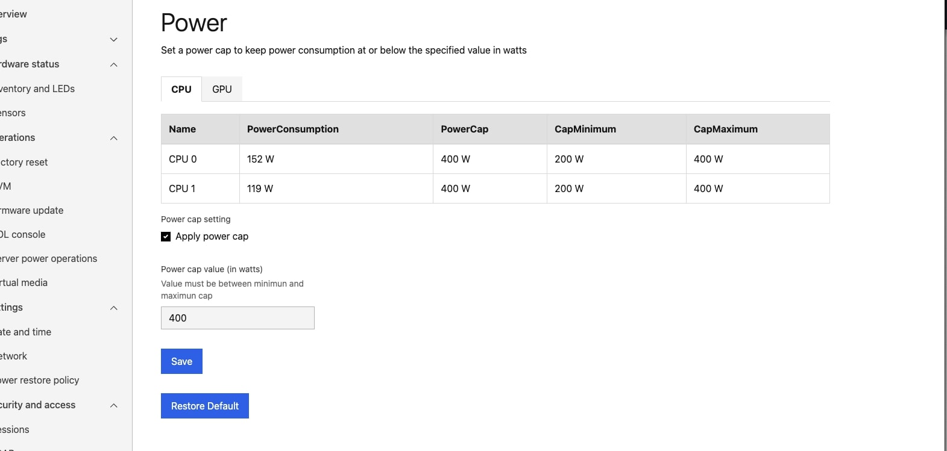Go to Date and time settings

click(26, 332)
